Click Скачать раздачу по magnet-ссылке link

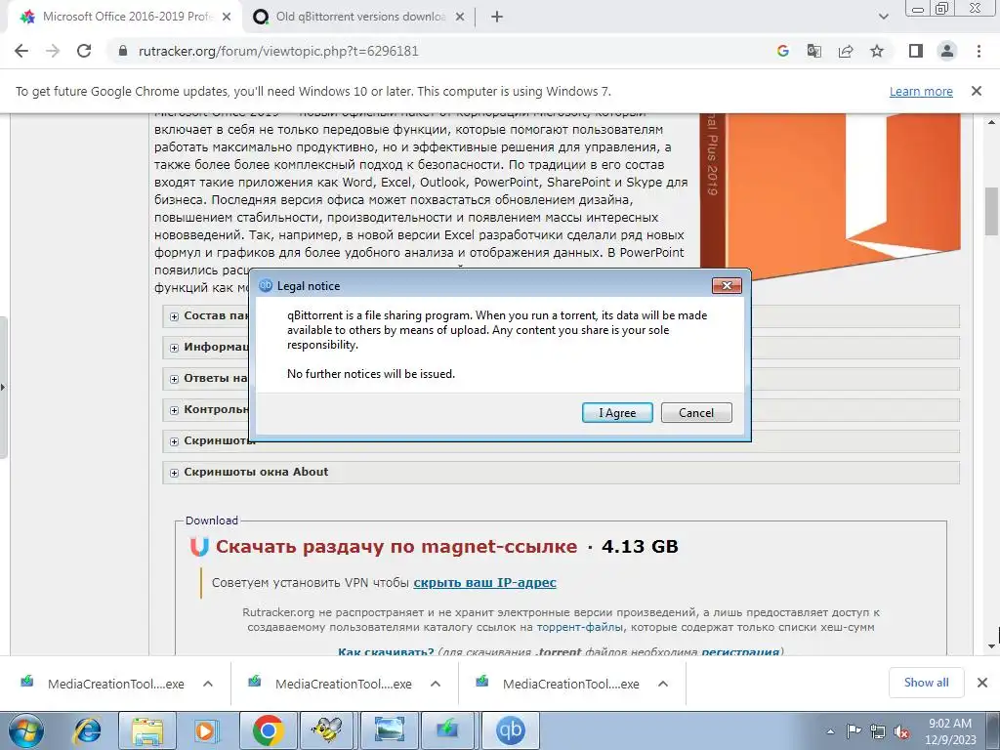[x=396, y=547]
